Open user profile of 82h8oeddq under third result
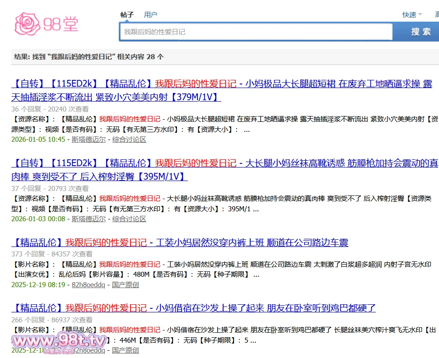This screenshot has width=439, height=358. click(89, 284)
